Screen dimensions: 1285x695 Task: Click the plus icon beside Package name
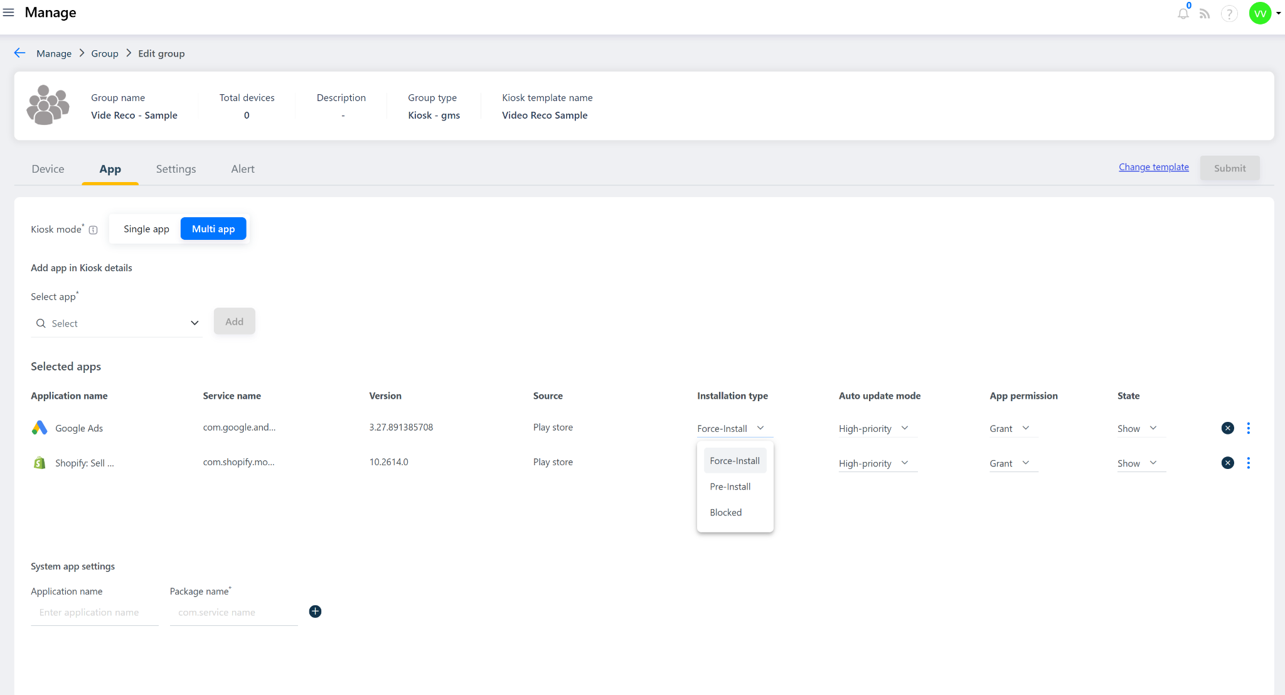point(315,611)
